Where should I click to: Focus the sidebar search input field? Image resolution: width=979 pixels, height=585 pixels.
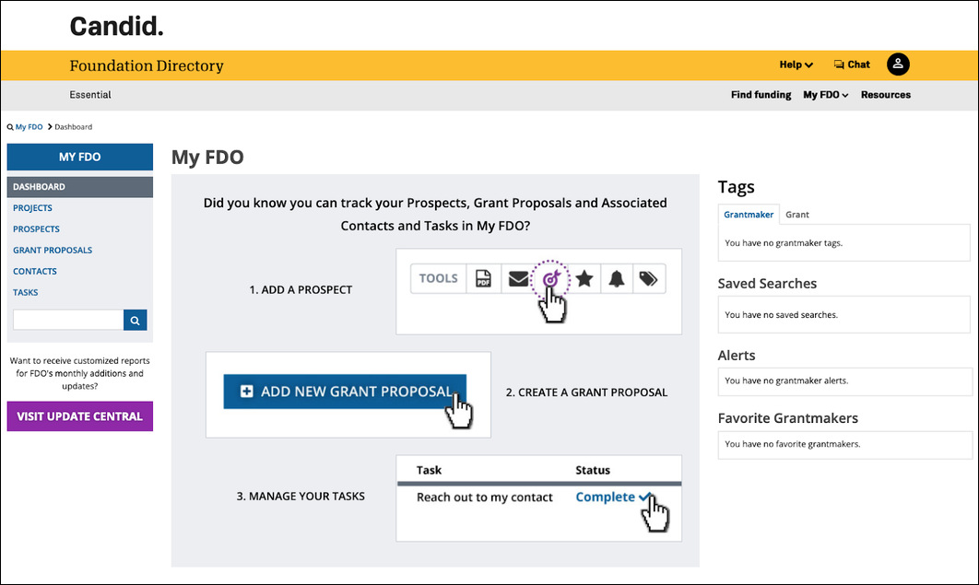coord(68,320)
